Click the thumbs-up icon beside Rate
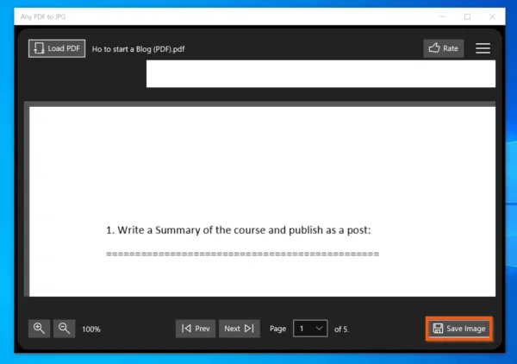The width and height of the screenshot is (517, 364). [x=434, y=48]
